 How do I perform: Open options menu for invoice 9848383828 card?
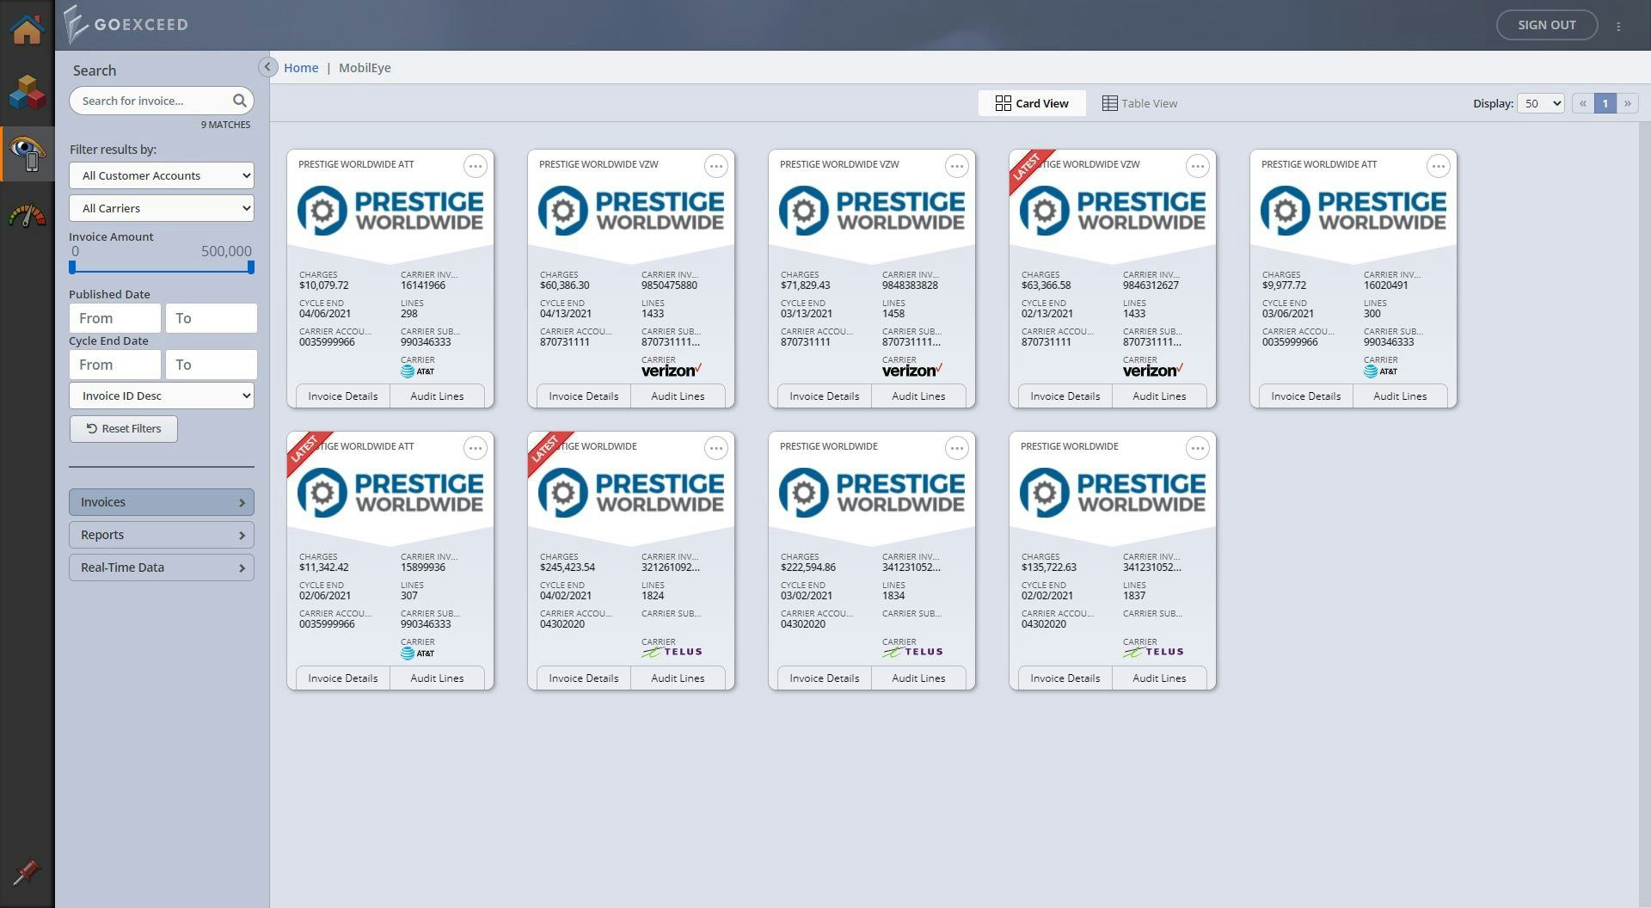[x=957, y=166]
